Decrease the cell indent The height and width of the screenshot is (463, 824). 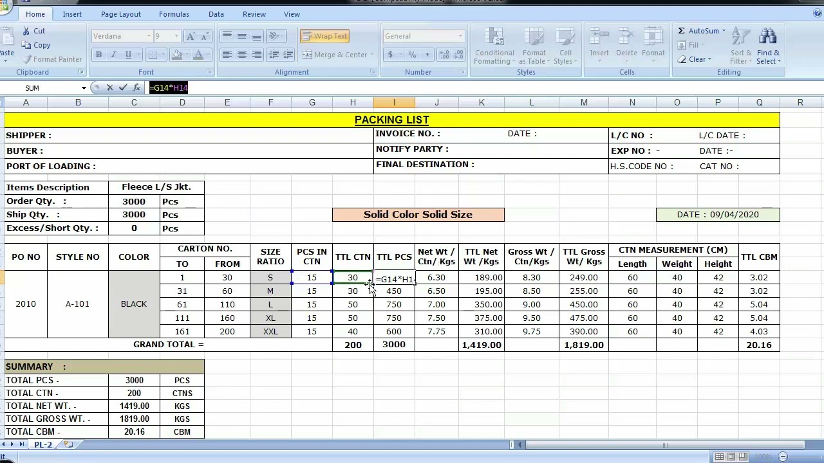tap(274, 55)
